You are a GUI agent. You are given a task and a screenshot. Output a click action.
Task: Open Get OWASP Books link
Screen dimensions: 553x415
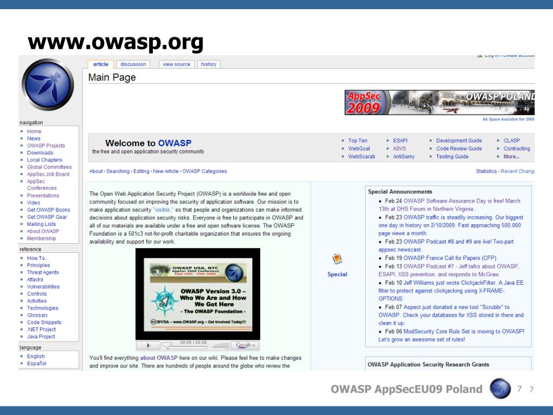point(48,210)
